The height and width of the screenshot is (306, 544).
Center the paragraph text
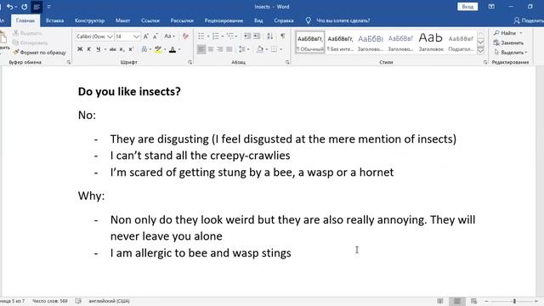(211, 49)
